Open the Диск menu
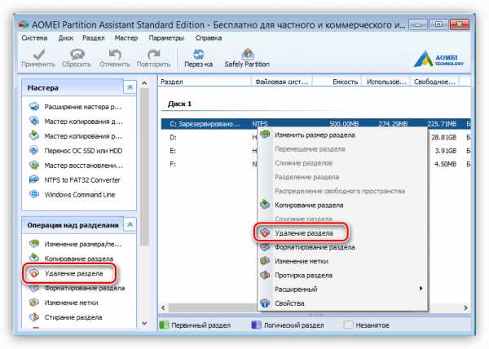This screenshot has height=349, width=489. click(x=66, y=38)
